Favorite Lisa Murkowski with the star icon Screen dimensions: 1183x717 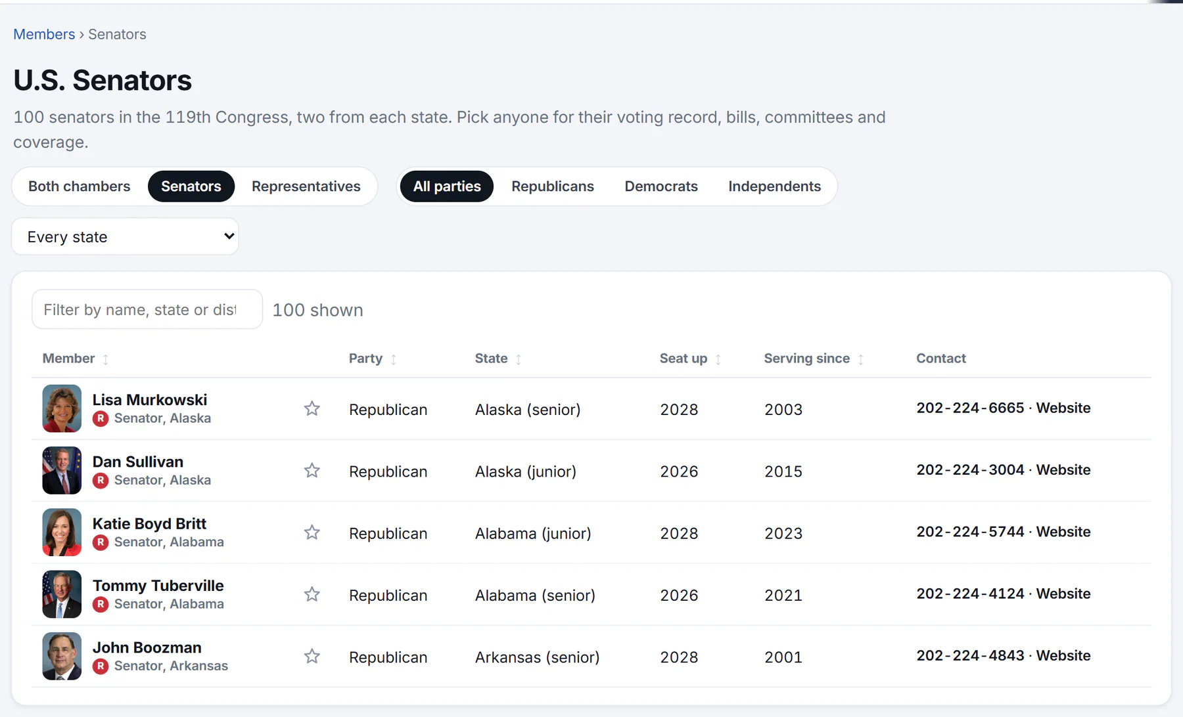pyautogui.click(x=312, y=408)
